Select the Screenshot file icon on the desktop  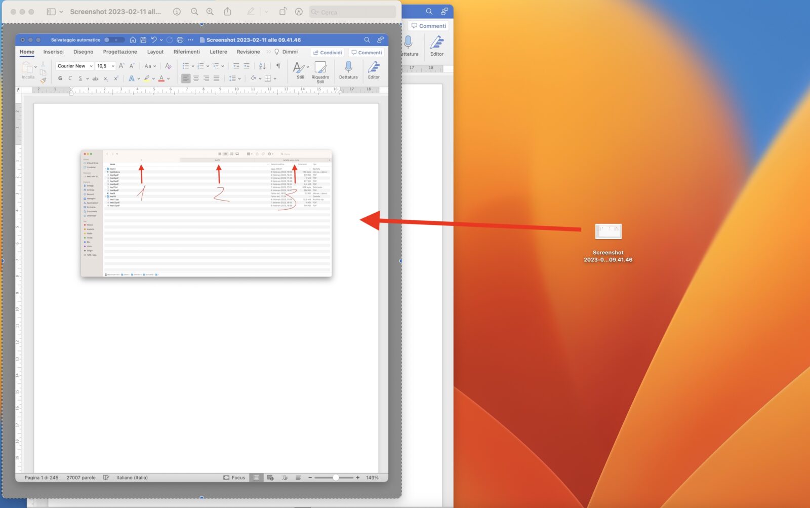[x=609, y=231]
